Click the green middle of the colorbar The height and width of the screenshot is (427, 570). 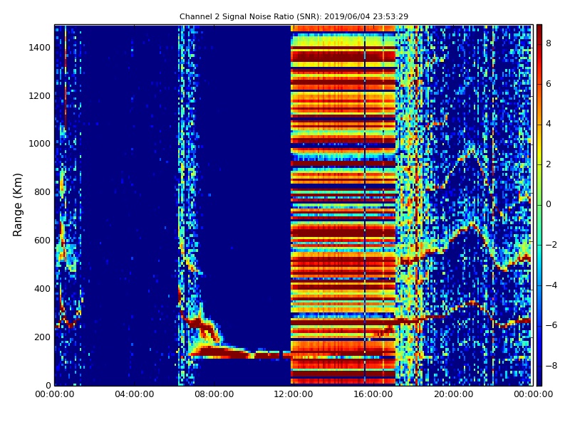539,205
